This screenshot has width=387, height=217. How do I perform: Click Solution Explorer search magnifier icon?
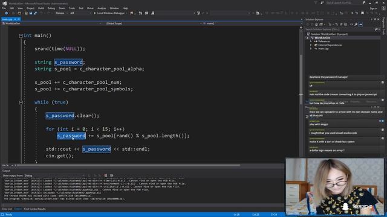point(376,30)
